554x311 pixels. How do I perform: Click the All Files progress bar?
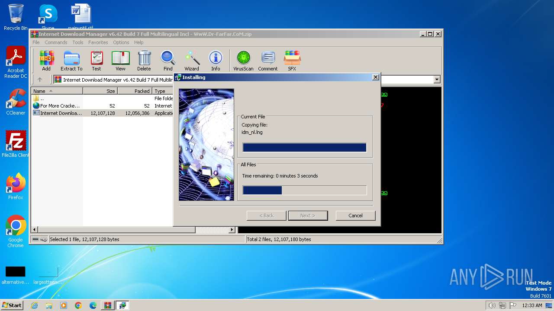305,190
